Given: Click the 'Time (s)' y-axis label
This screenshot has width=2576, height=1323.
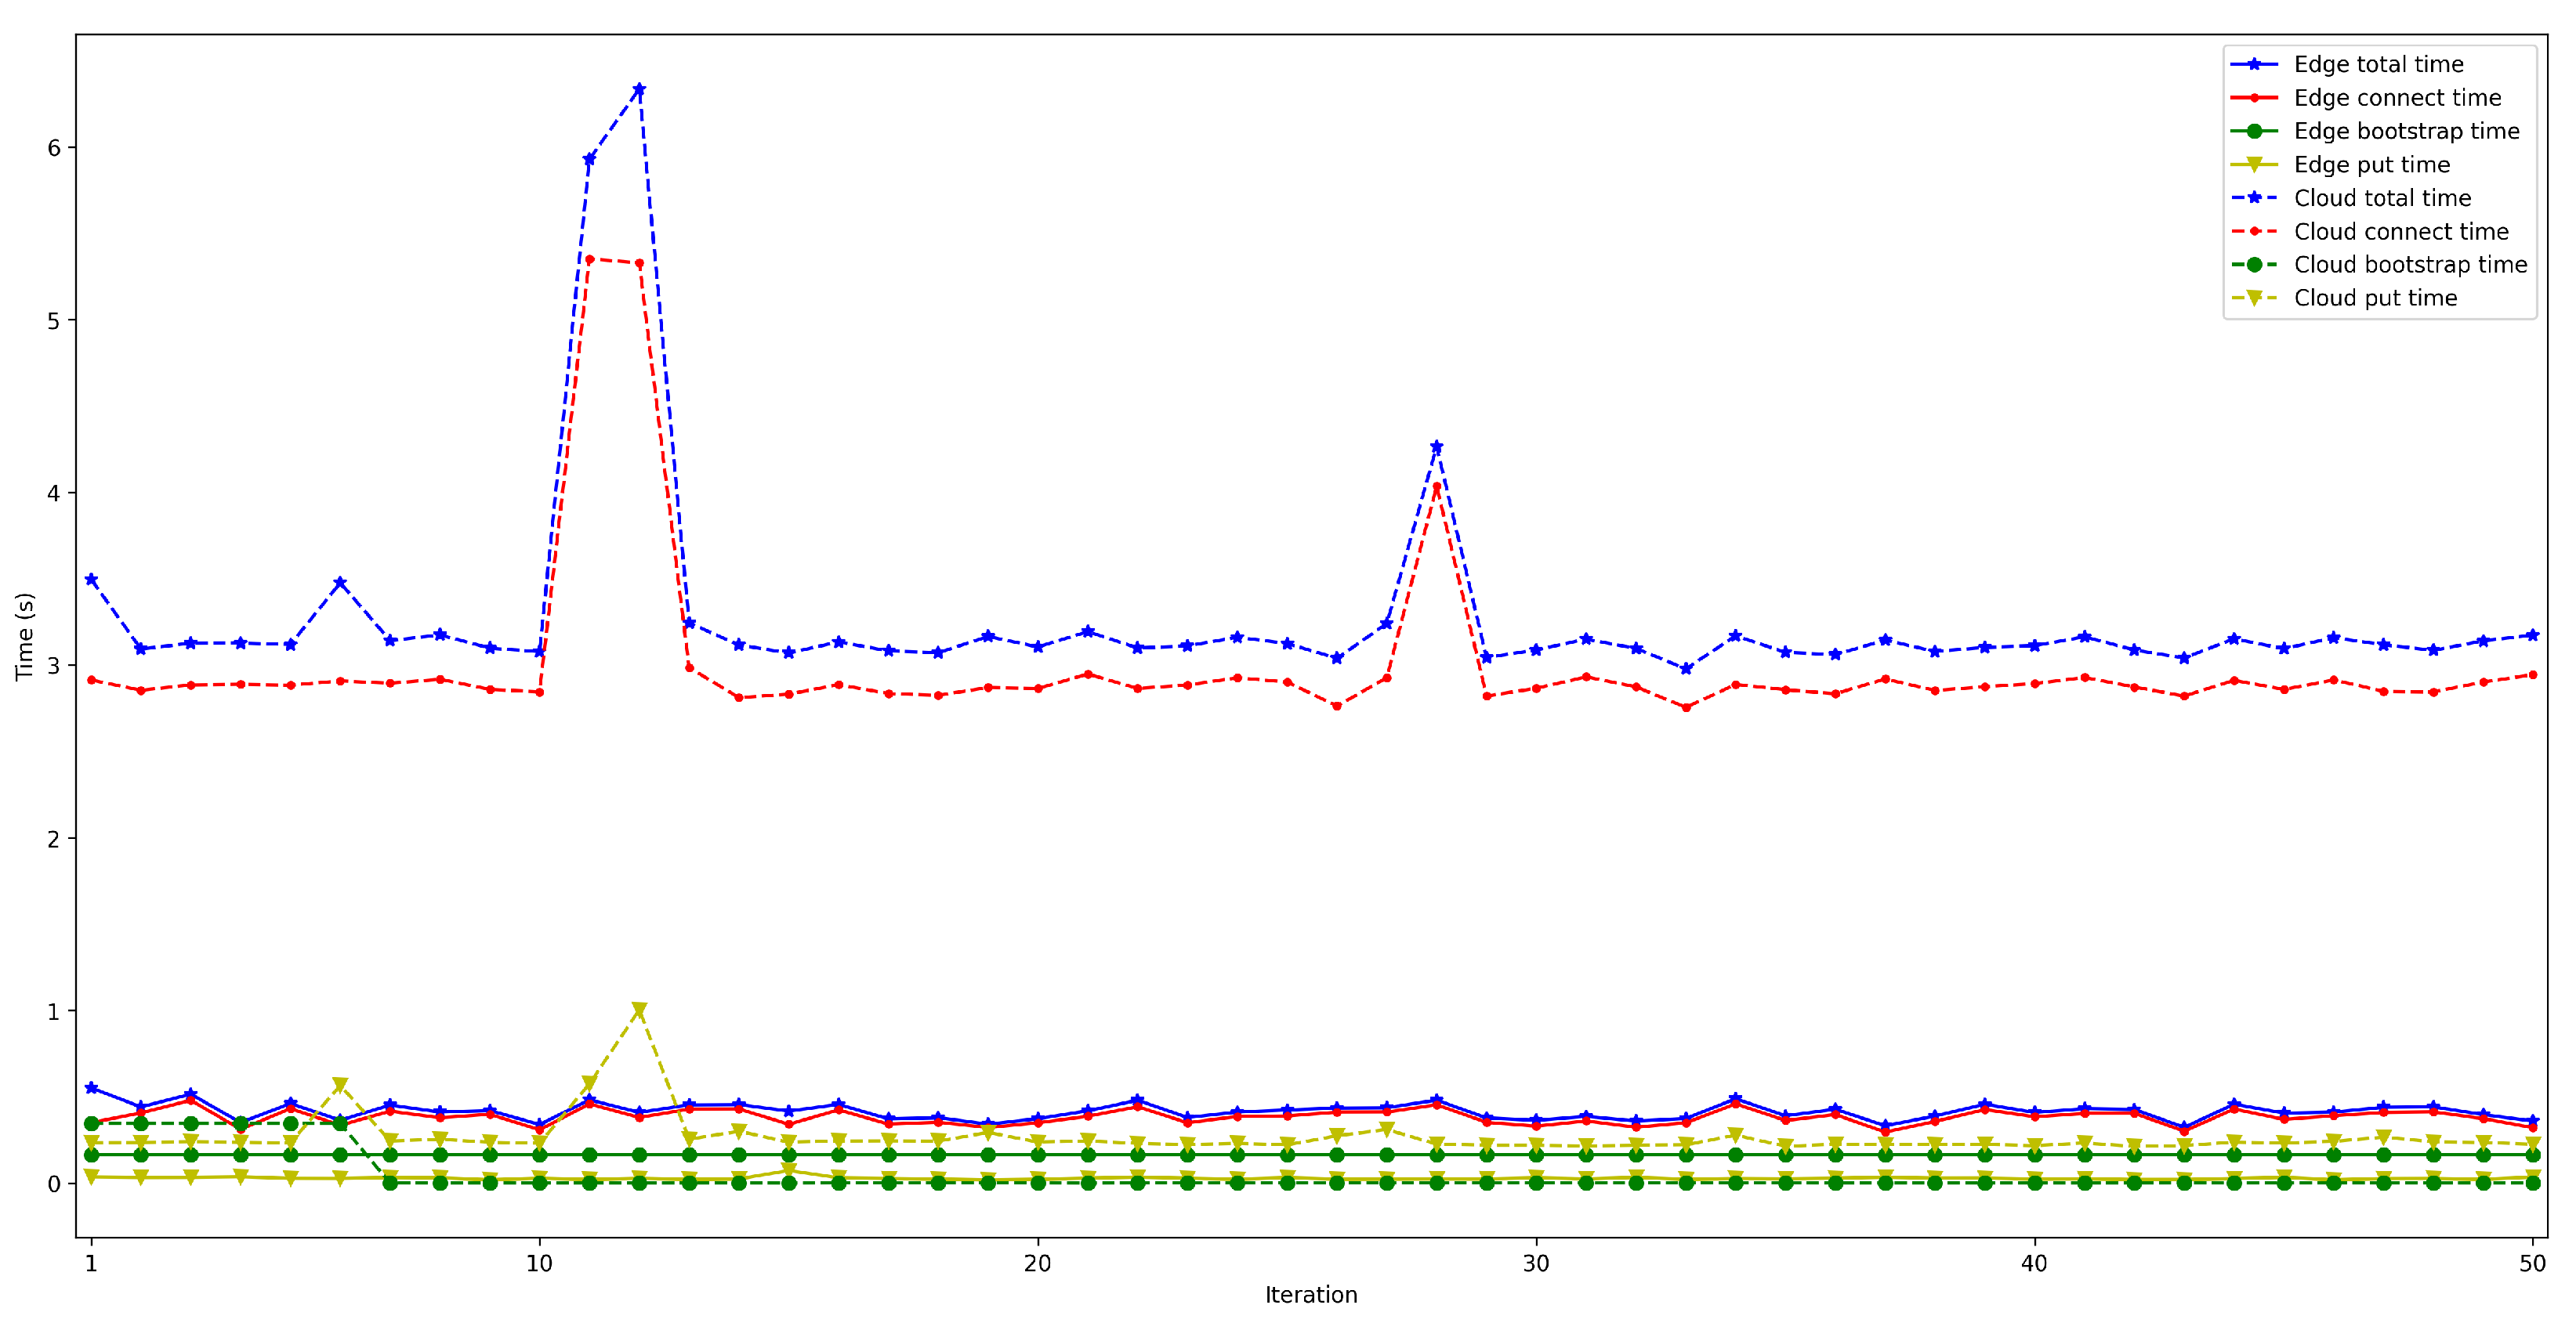Looking at the screenshot, I should (x=25, y=637).
